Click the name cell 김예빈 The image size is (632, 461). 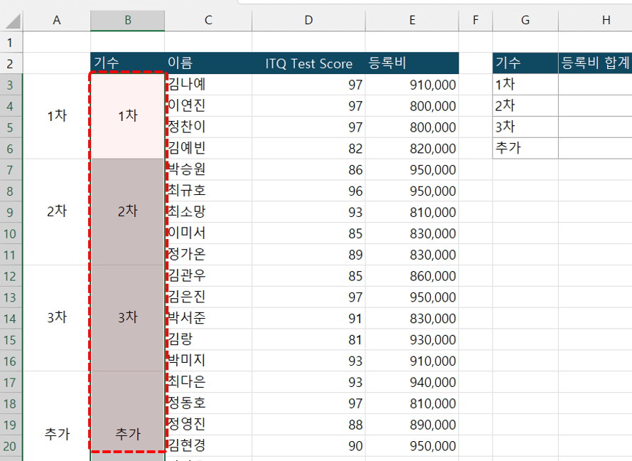pyautogui.click(x=208, y=149)
